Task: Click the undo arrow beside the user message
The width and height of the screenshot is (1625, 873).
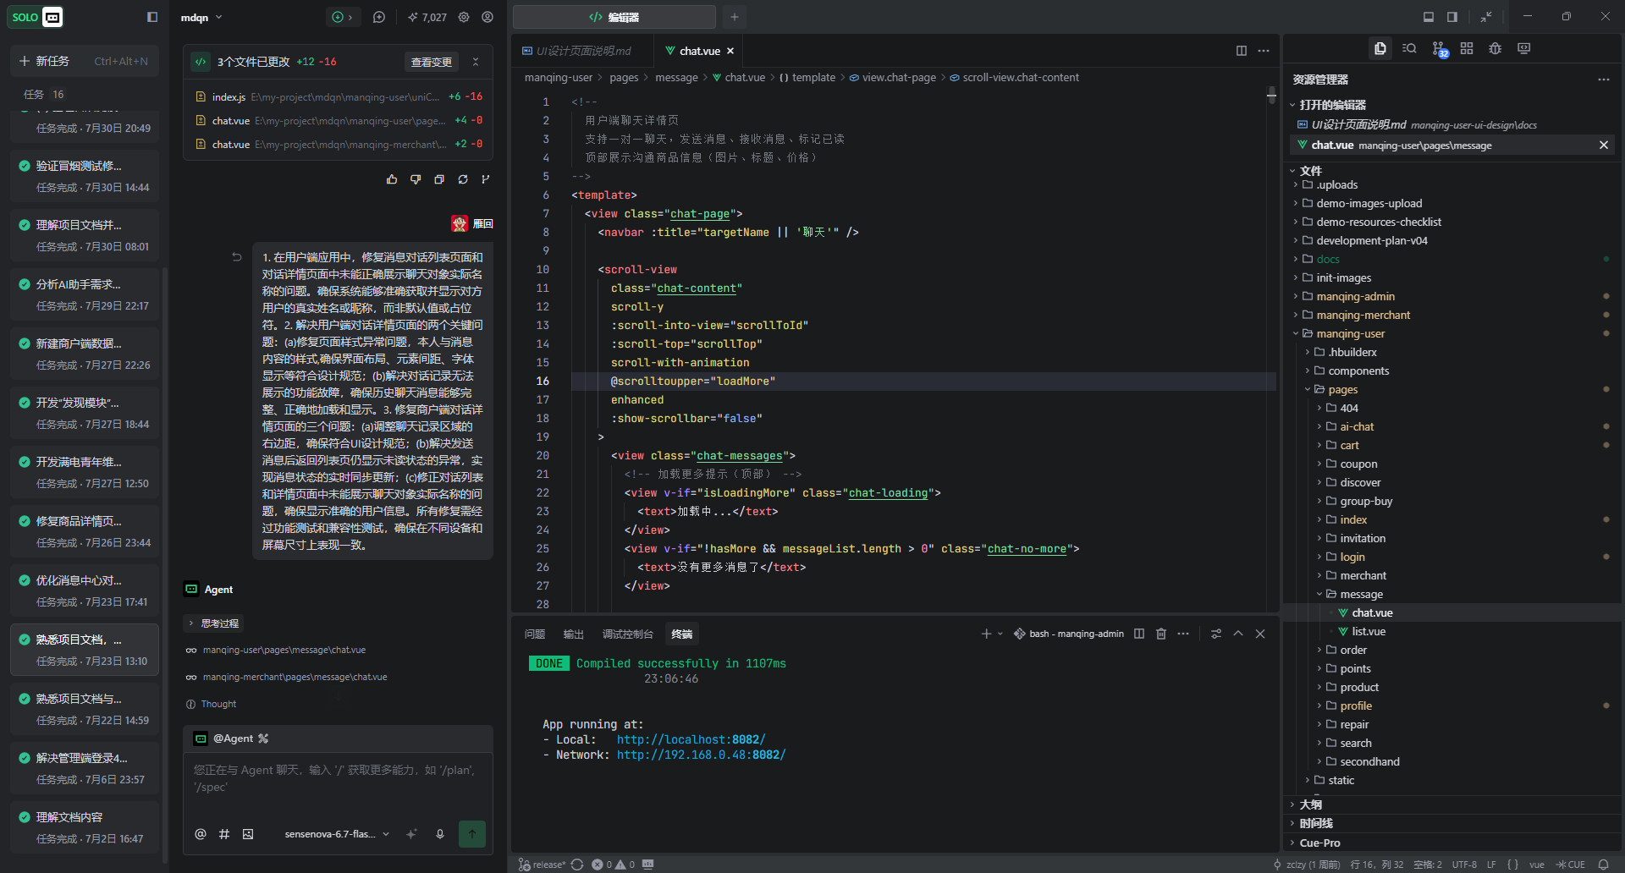Action: [237, 257]
